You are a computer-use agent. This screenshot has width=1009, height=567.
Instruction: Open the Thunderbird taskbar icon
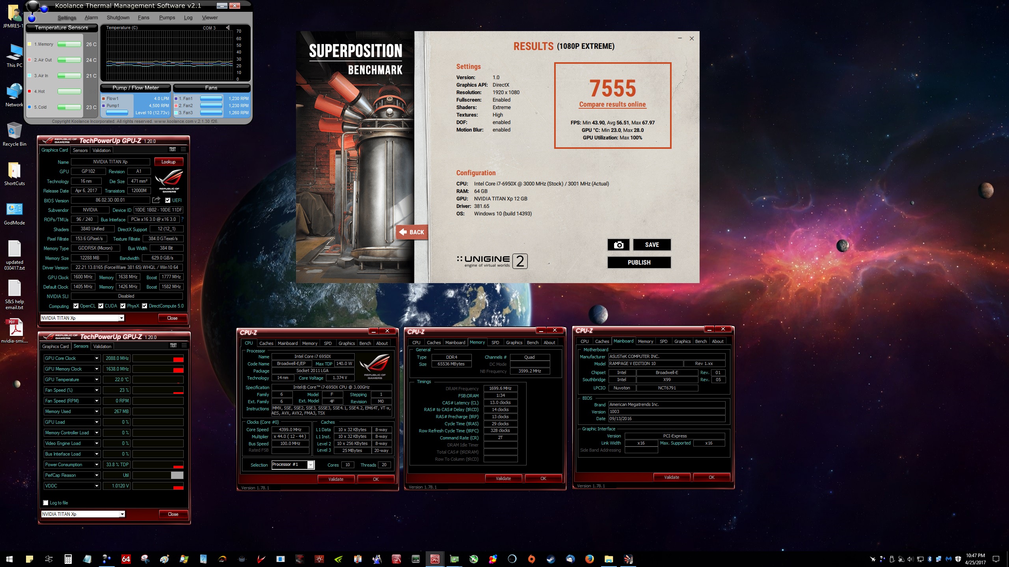570,559
